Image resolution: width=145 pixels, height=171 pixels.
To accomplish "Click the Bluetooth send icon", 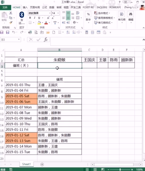I will coord(22,14).
